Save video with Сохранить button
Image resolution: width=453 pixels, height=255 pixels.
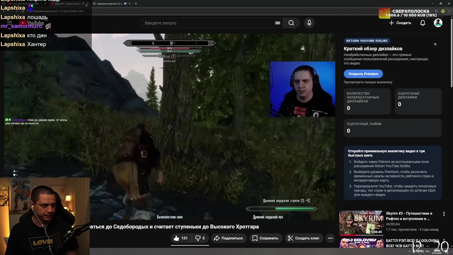click(x=265, y=238)
